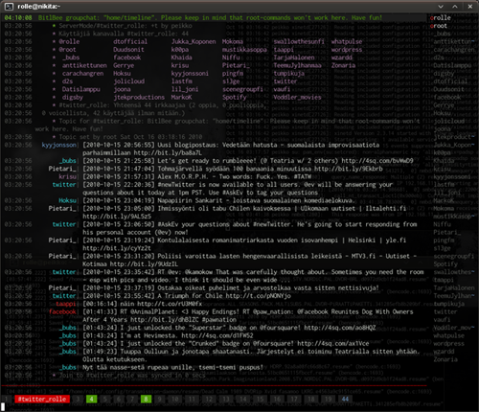This screenshot has height=412, width=479.
Task: Select root in the nick list
Action: [440, 26]
